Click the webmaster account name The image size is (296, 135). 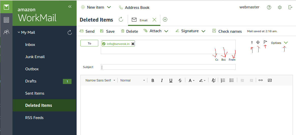[249, 7]
